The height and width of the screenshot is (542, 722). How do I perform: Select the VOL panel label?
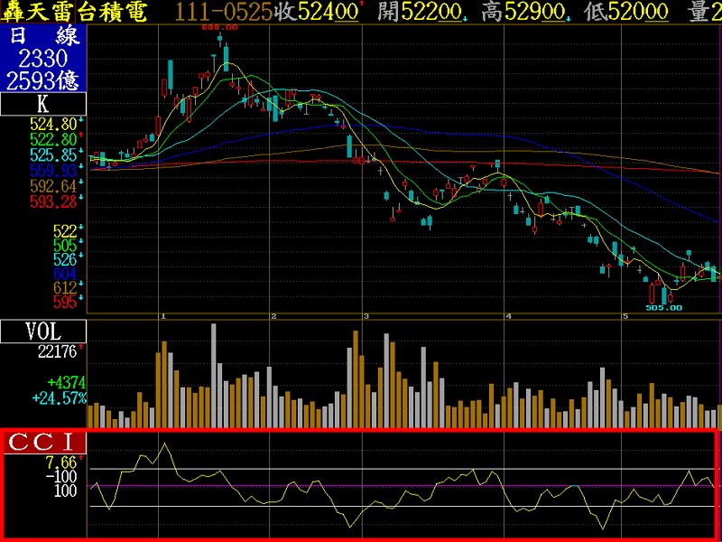[x=43, y=331]
